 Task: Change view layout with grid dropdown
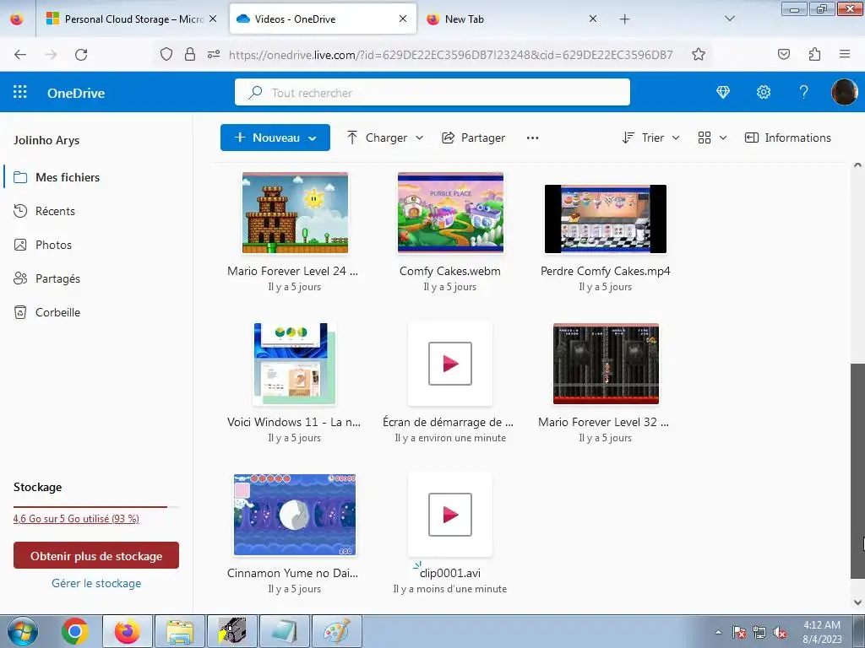(712, 138)
